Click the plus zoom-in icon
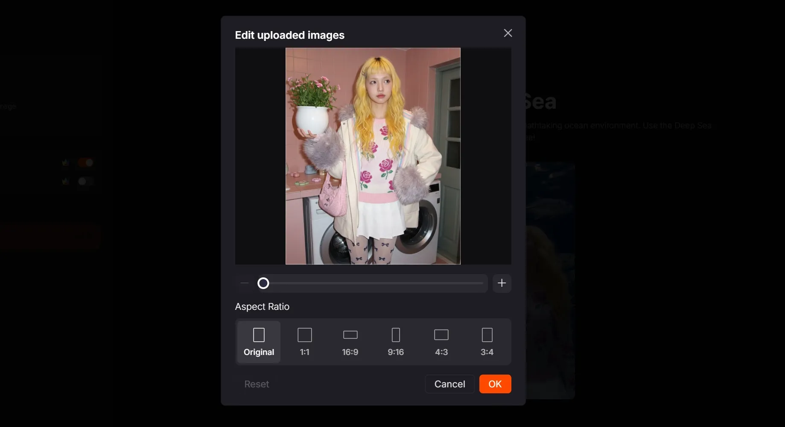Screen dimensions: 785x427 (502, 283)
